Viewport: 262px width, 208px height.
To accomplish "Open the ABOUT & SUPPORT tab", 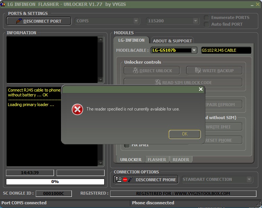I will 172,41.
